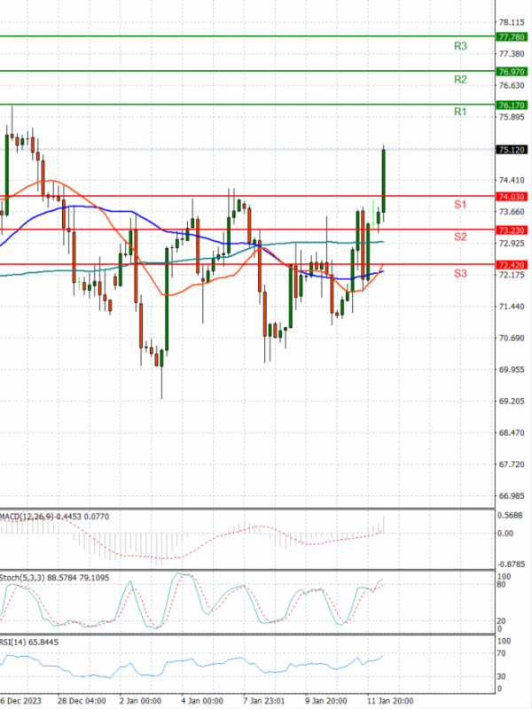Click the 7 Jan 23:01 date label
The image size is (532, 709).
click(x=263, y=701)
